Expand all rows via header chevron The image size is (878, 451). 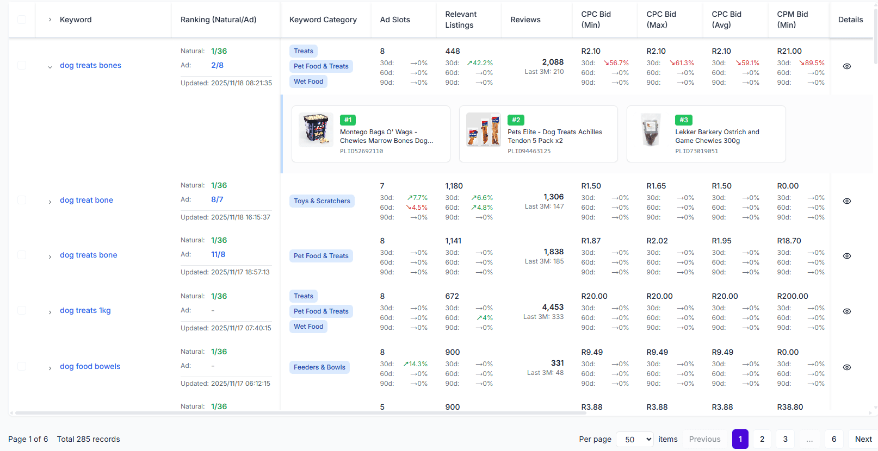50,20
